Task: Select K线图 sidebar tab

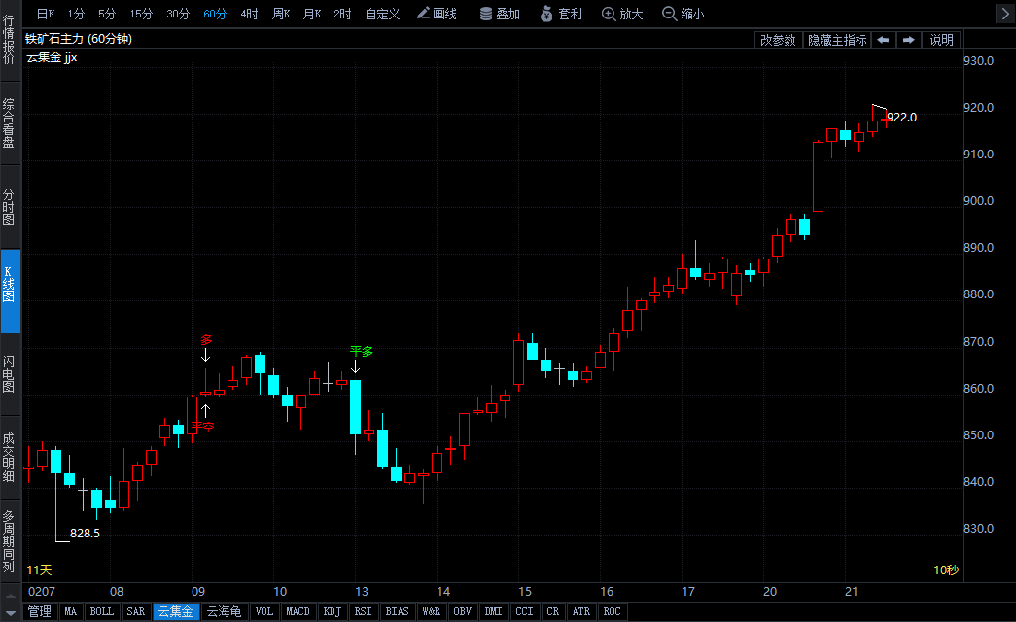Action: point(9,291)
